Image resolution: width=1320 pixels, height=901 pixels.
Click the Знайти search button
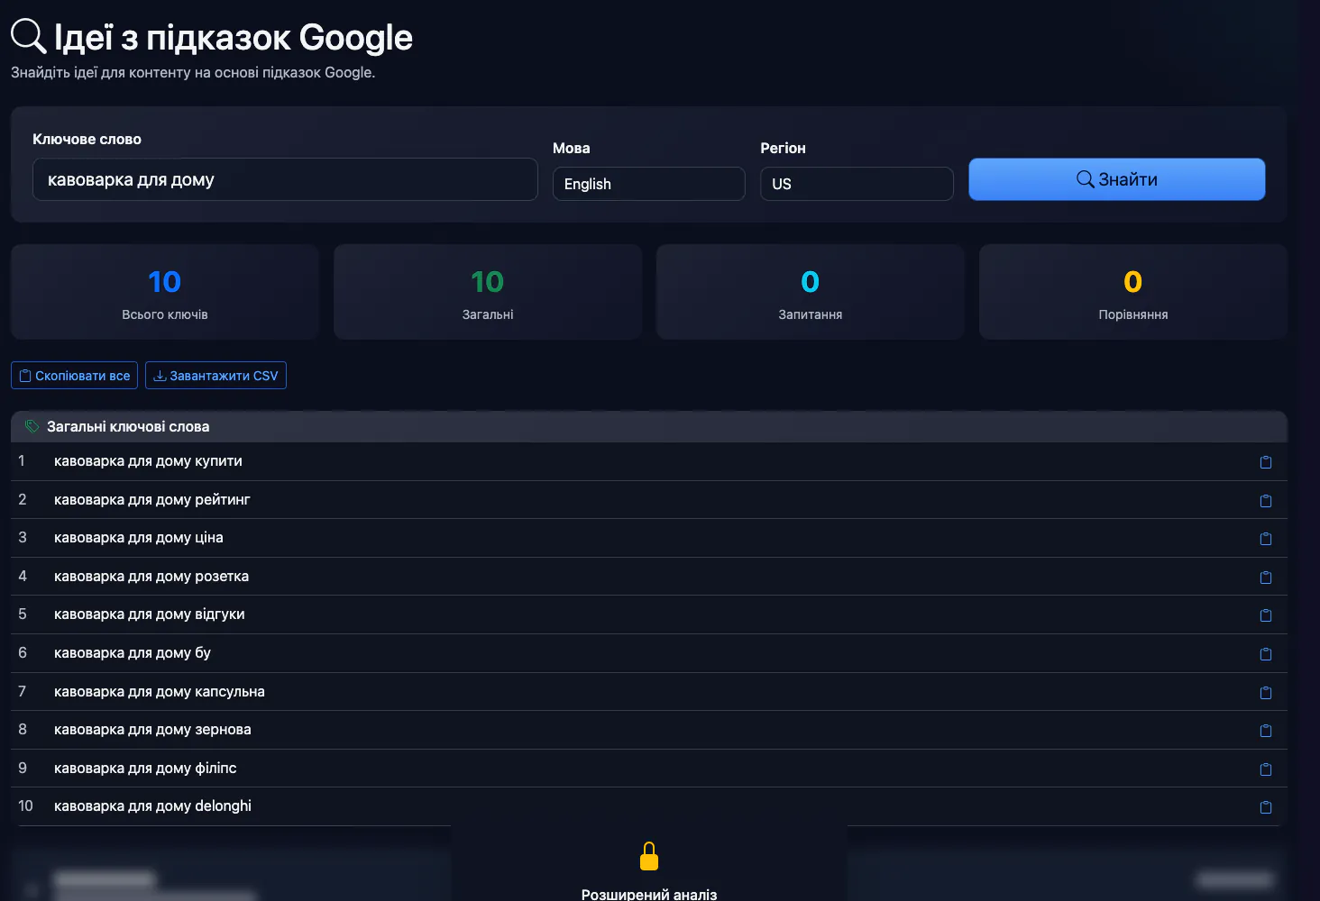[x=1117, y=179]
